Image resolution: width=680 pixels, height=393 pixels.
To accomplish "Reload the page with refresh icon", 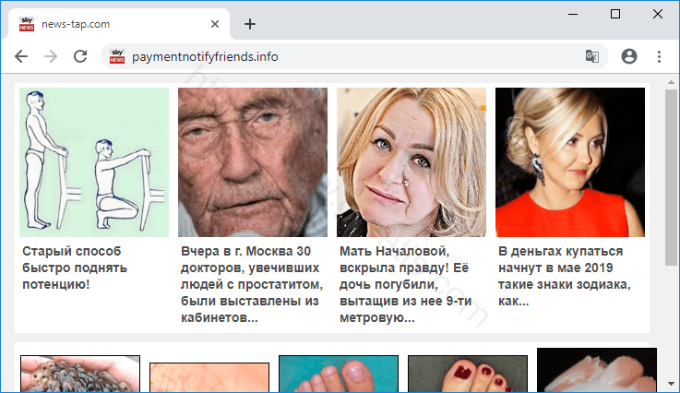I will click(80, 56).
